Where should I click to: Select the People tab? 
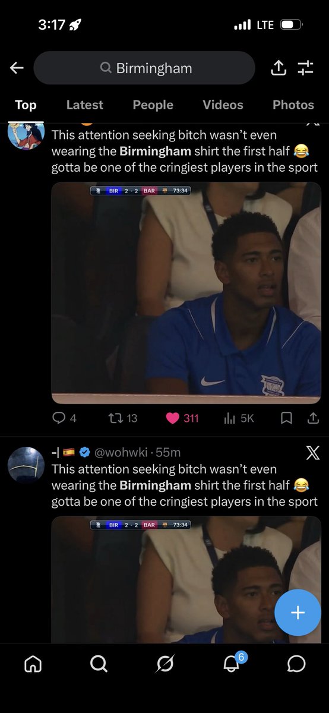pos(153,105)
